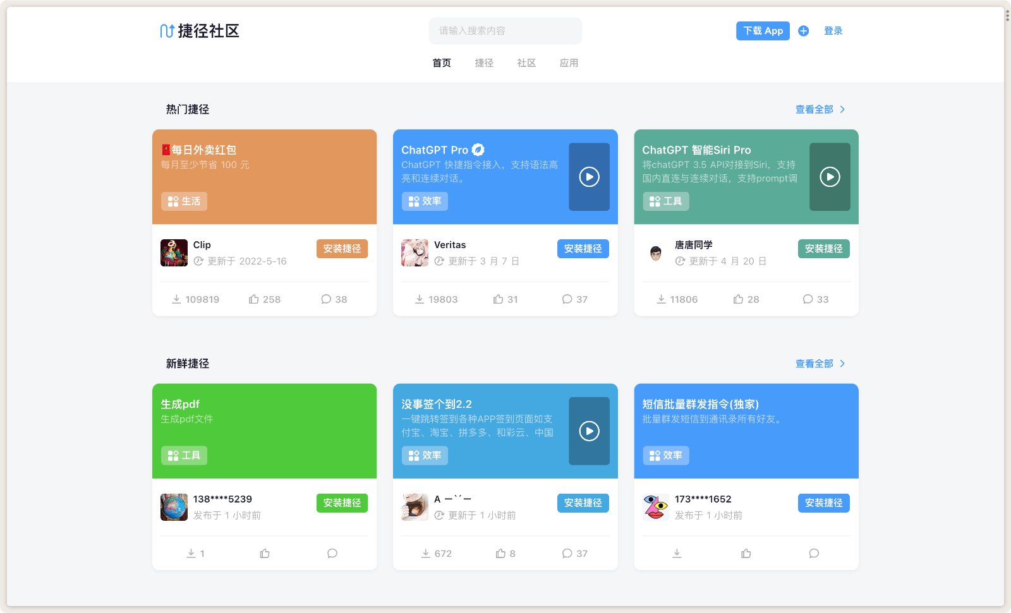Click the download icon on ChatGPT Pro card
1011x613 pixels.
[x=420, y=299]
